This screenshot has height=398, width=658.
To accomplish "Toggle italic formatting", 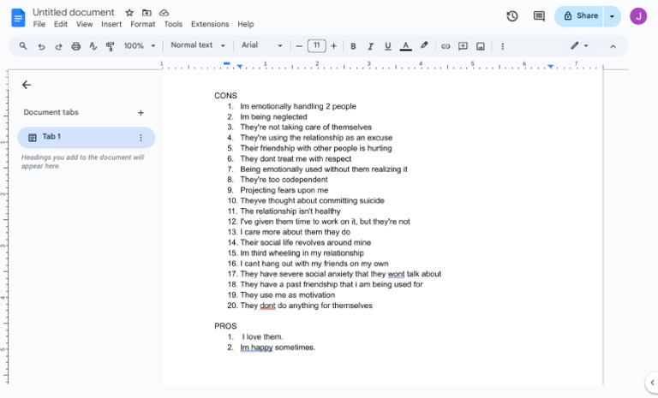I will coord(370,46).
